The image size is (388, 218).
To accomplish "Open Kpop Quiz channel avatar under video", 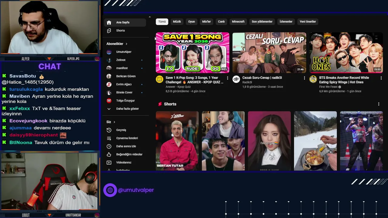I will click(159, 79).
